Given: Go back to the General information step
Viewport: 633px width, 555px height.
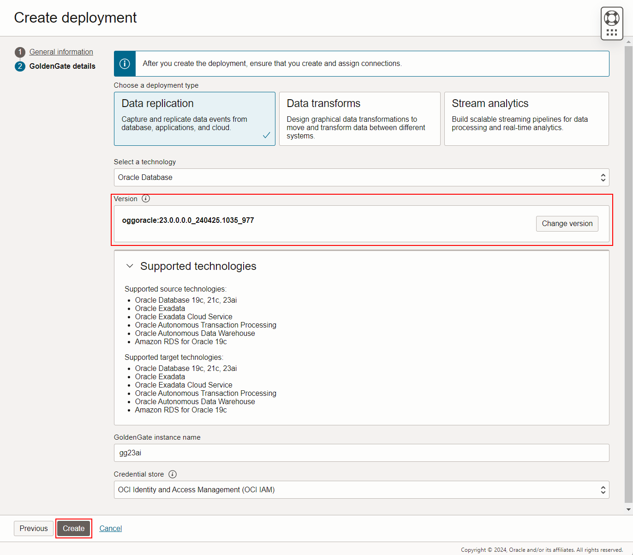Looking at the screenshot, I should pos(60,52).
